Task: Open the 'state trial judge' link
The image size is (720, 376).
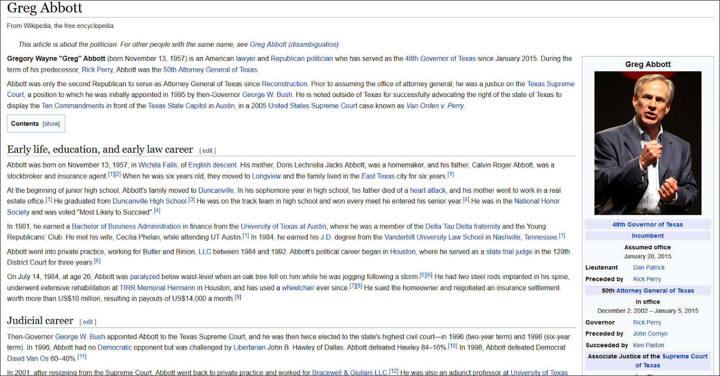Action: click(x=509, y=252)
